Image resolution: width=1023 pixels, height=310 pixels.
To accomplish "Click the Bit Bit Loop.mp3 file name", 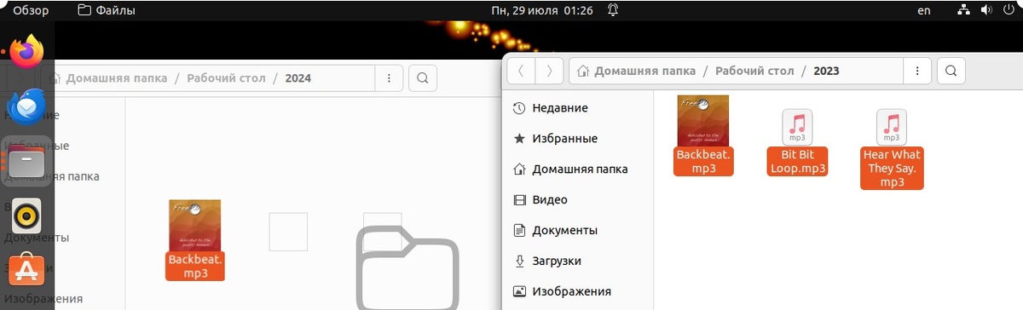I will (798, 162).
